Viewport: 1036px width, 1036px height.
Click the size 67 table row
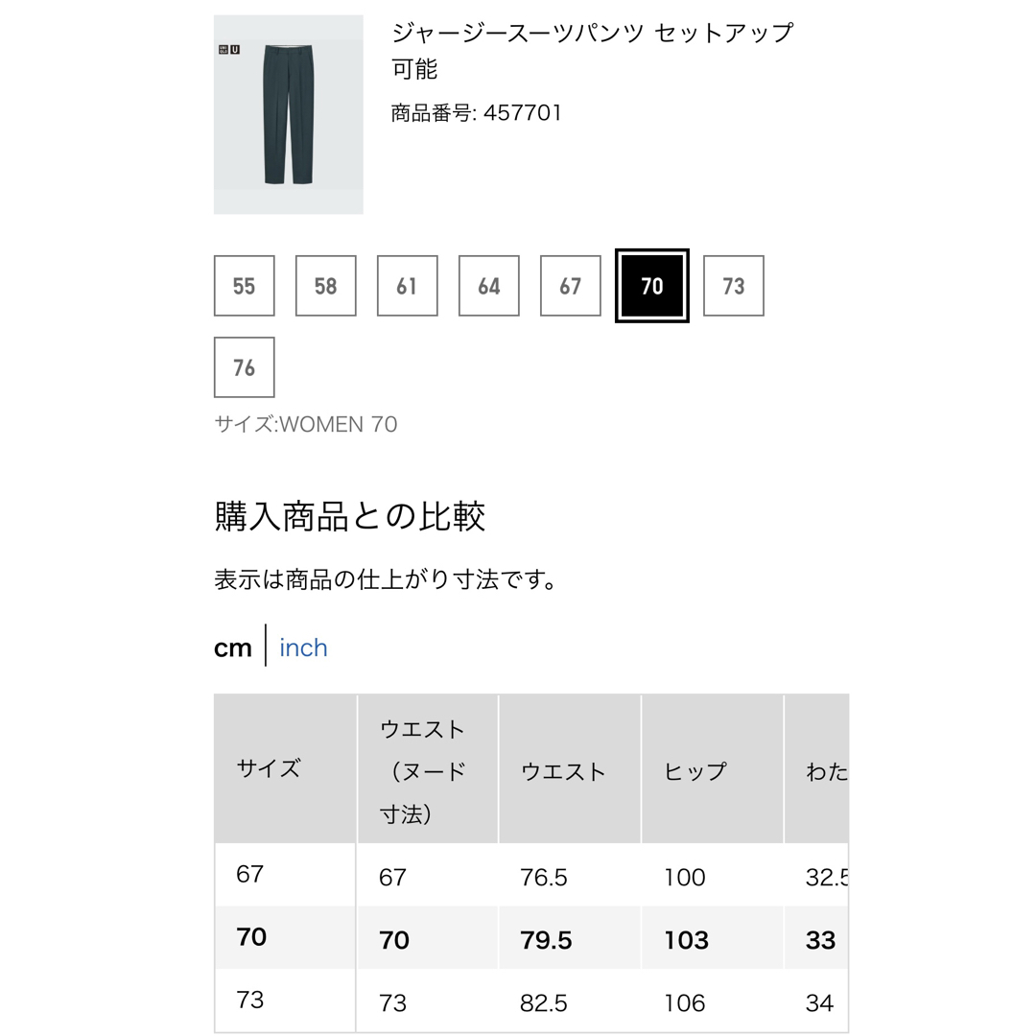point(531,875)
